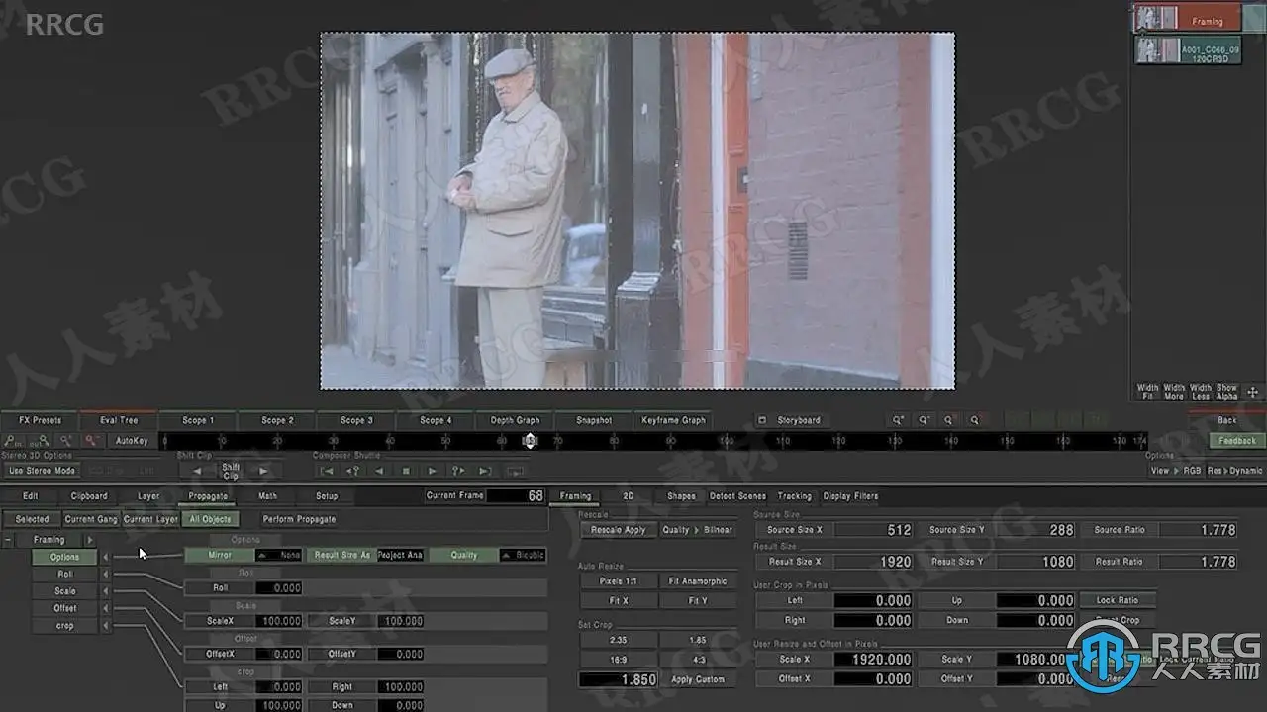This screenshot has width=1267, height=712.
Task: Open the Mirror dropdown set to None
Action: click(x=278, y=556)
